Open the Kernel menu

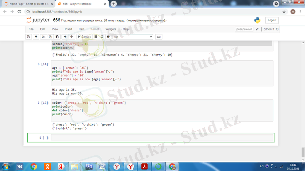point(95,29)
